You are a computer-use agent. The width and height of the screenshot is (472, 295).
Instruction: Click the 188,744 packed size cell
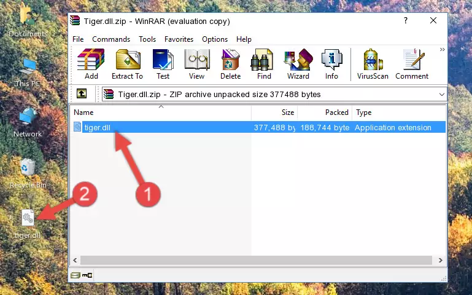325,127
